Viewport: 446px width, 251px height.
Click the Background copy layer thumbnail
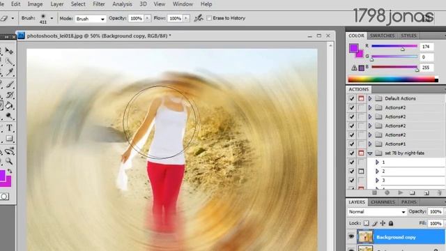pos(365,237)
